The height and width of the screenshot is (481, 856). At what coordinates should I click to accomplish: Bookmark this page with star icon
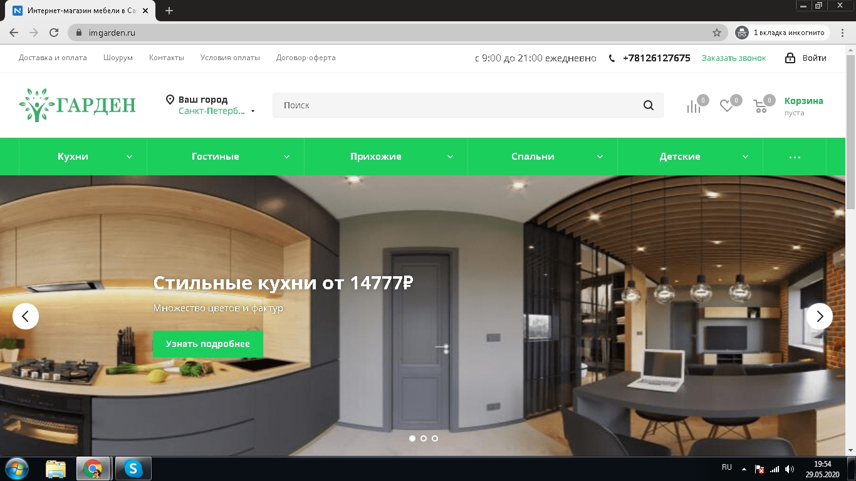[717, 33]
